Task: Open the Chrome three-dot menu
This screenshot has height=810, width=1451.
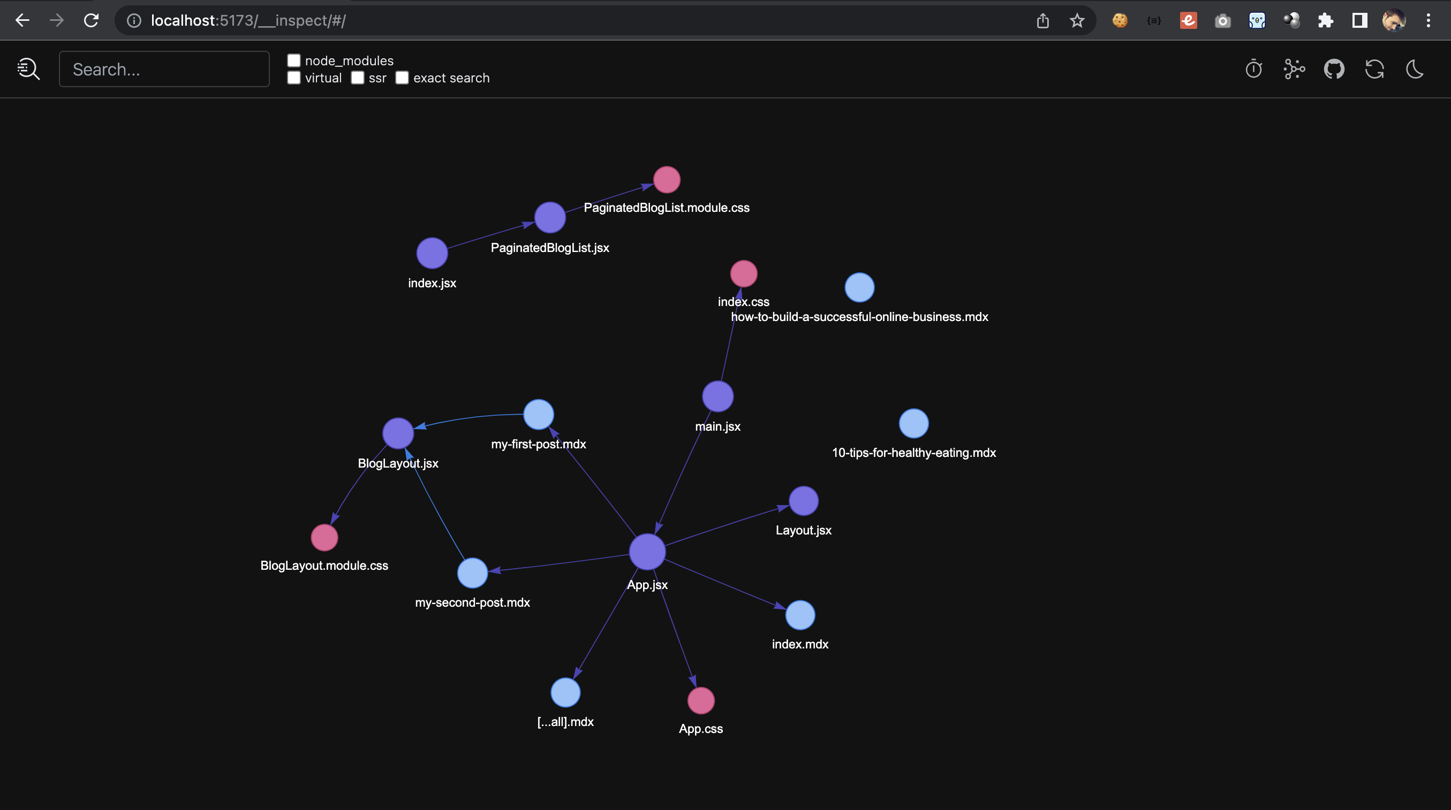Action: click(1429, 20)
